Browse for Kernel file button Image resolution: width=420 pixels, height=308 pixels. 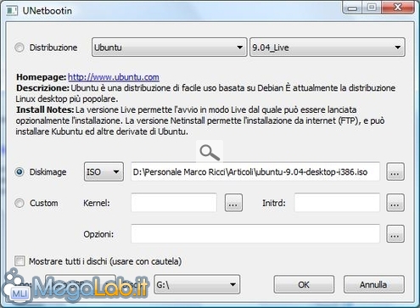point(233,203)
